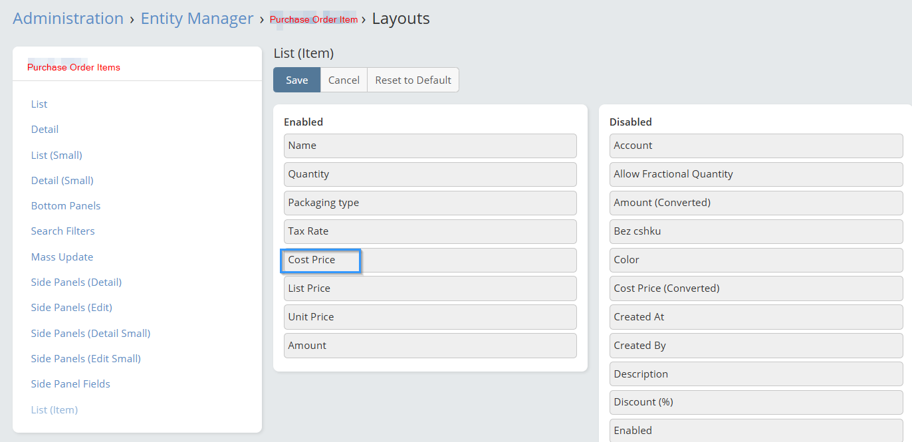Open the Detail layout

(x=45, y=129)
